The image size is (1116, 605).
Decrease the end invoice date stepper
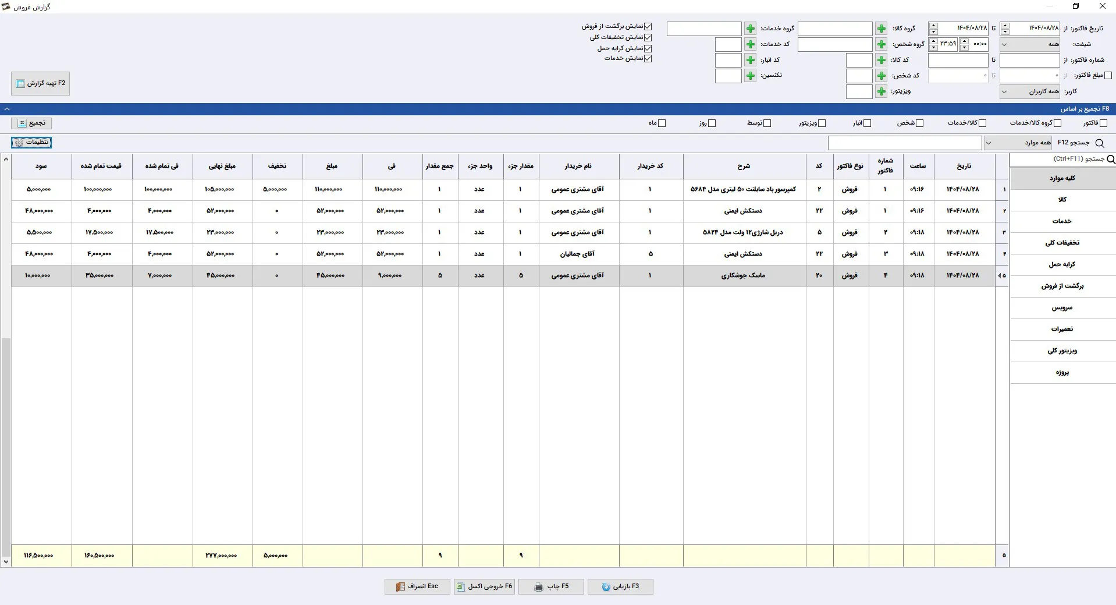point(933,31)
